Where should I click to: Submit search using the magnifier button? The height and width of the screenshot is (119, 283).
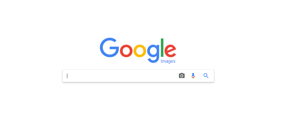[206, 76]
